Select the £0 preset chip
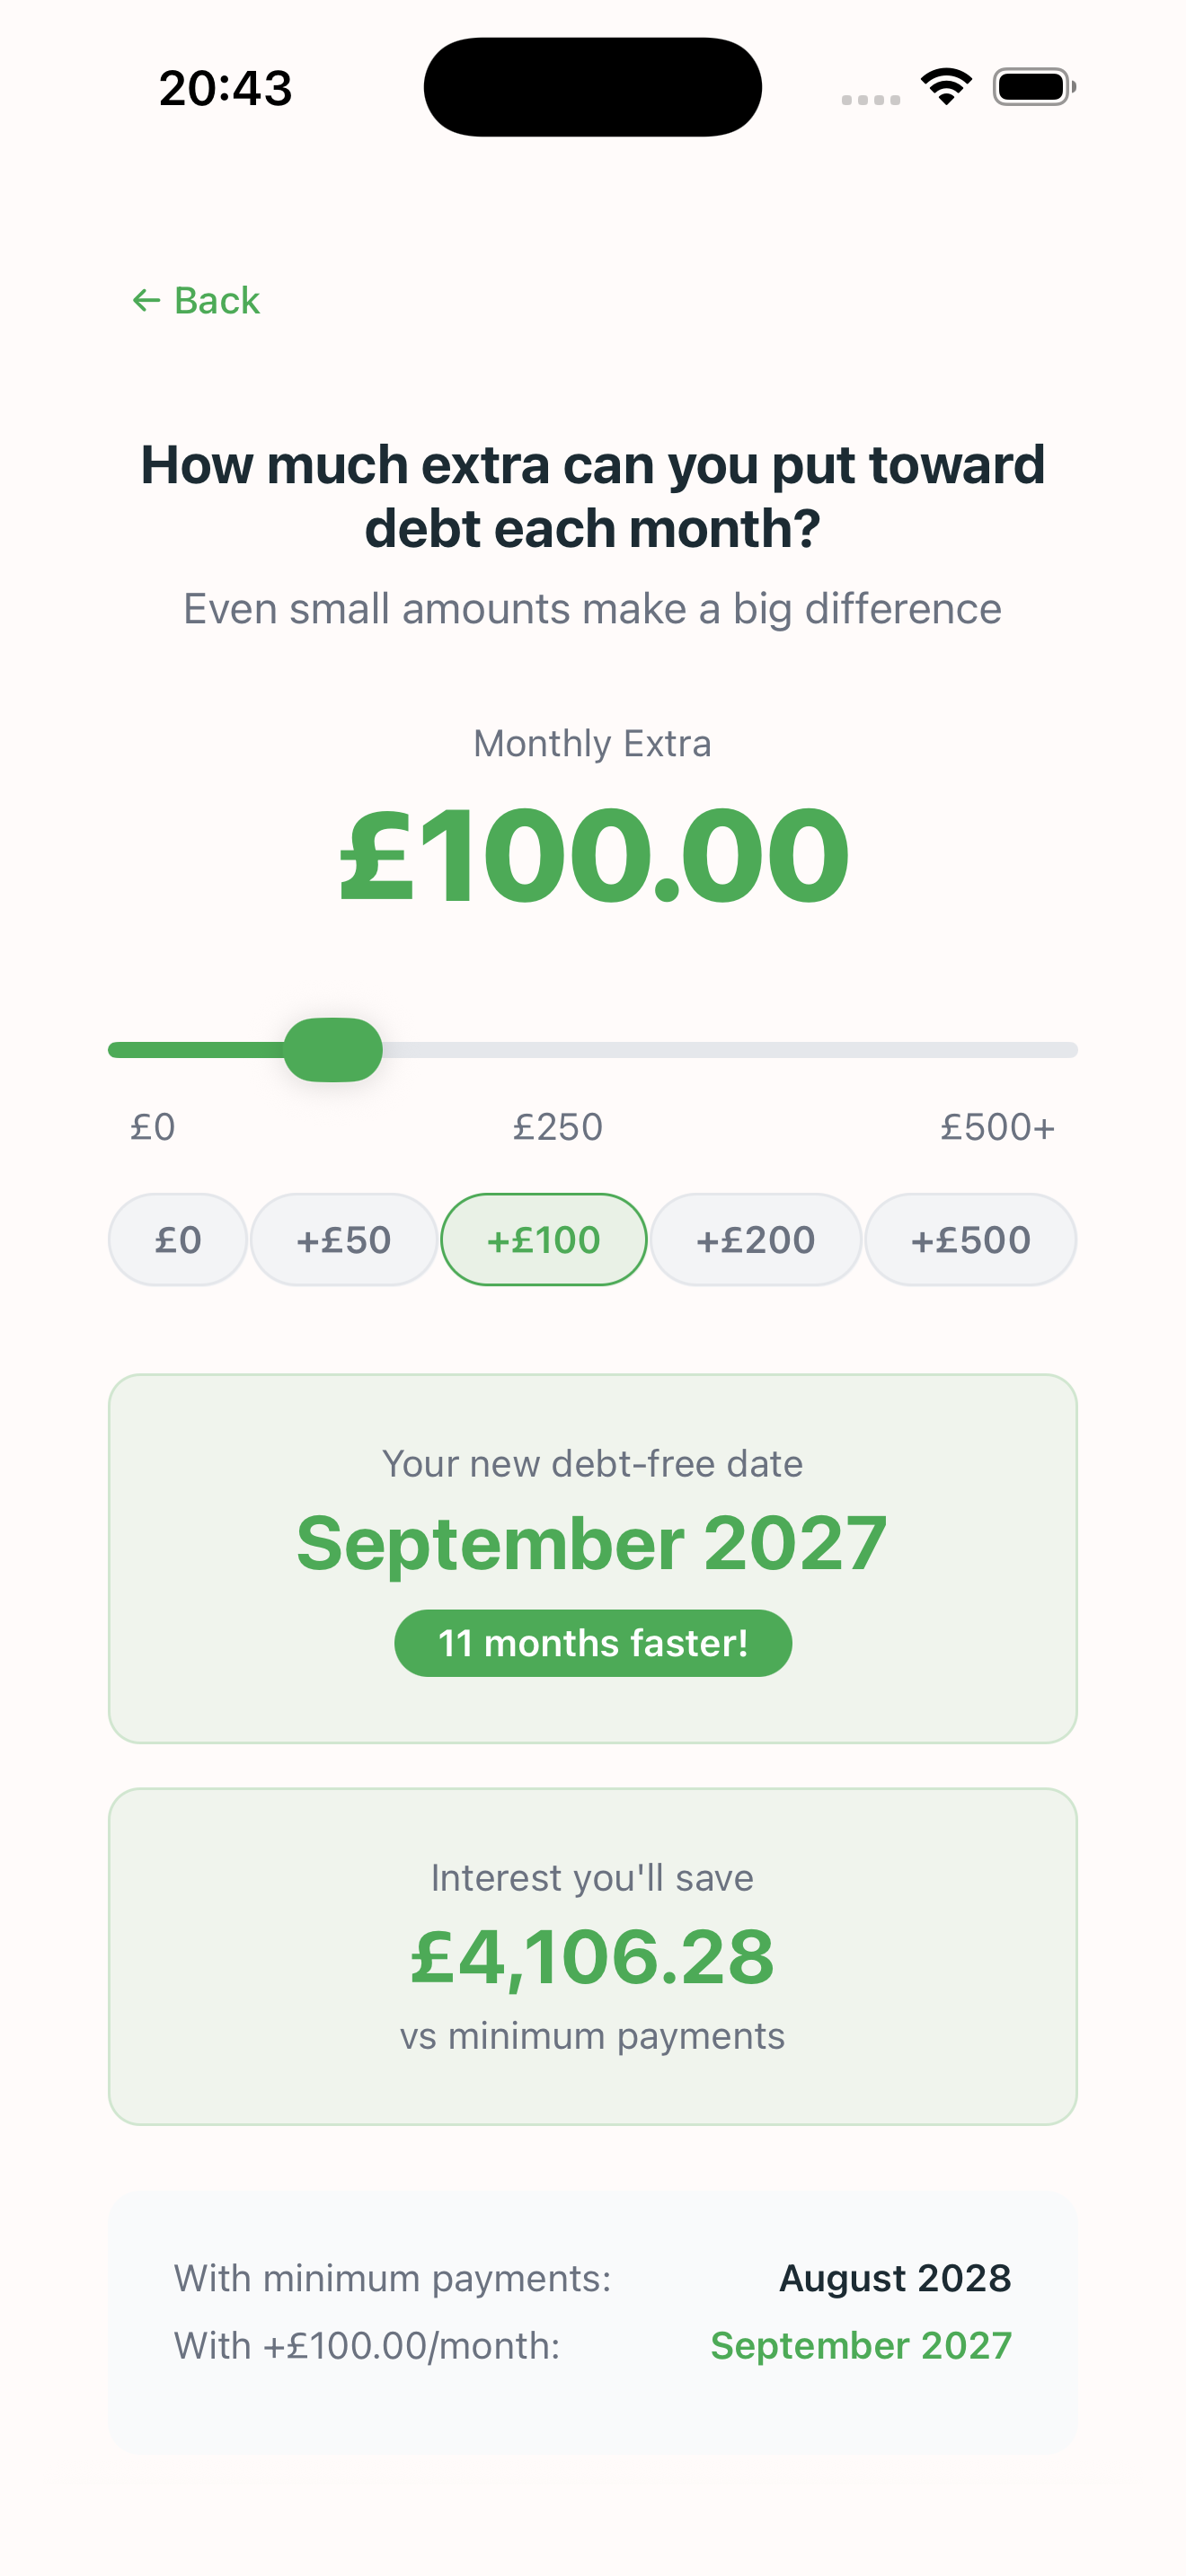1186x2576 pixels. 178,1240
